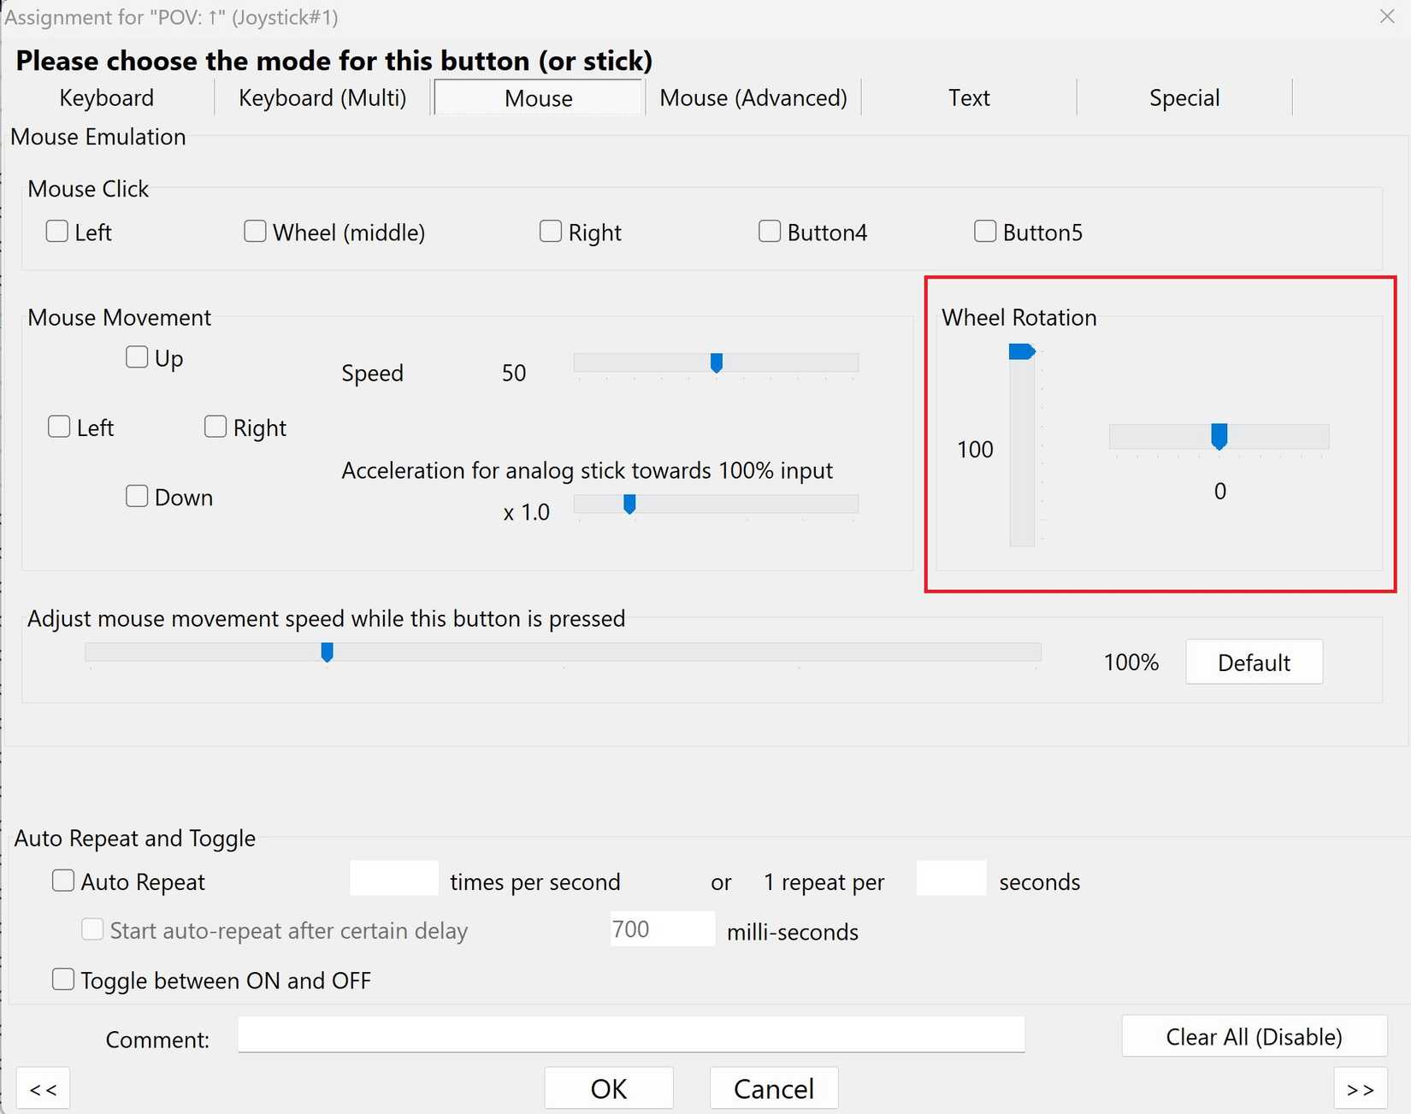Enable the Button4 click checkbox
This screenshot has height=1114, width=1411.
[770, 231]
